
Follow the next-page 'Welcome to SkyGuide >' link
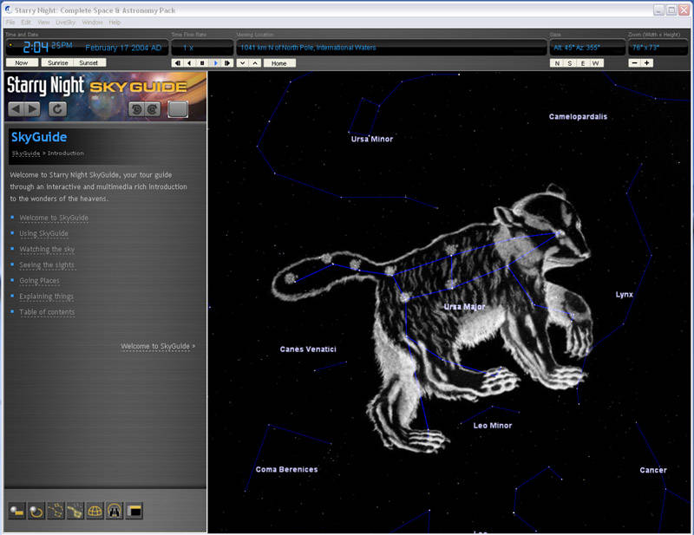point(158,346)
